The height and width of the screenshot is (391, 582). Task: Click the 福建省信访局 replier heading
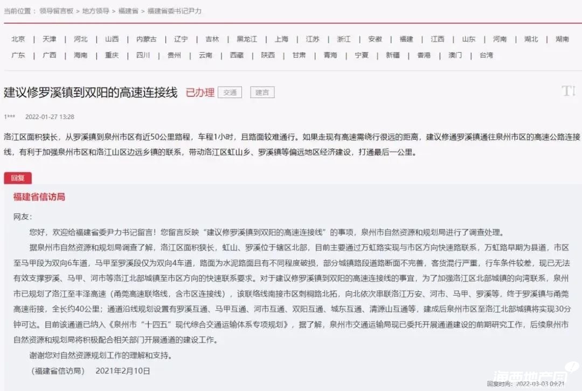point(39,197)
